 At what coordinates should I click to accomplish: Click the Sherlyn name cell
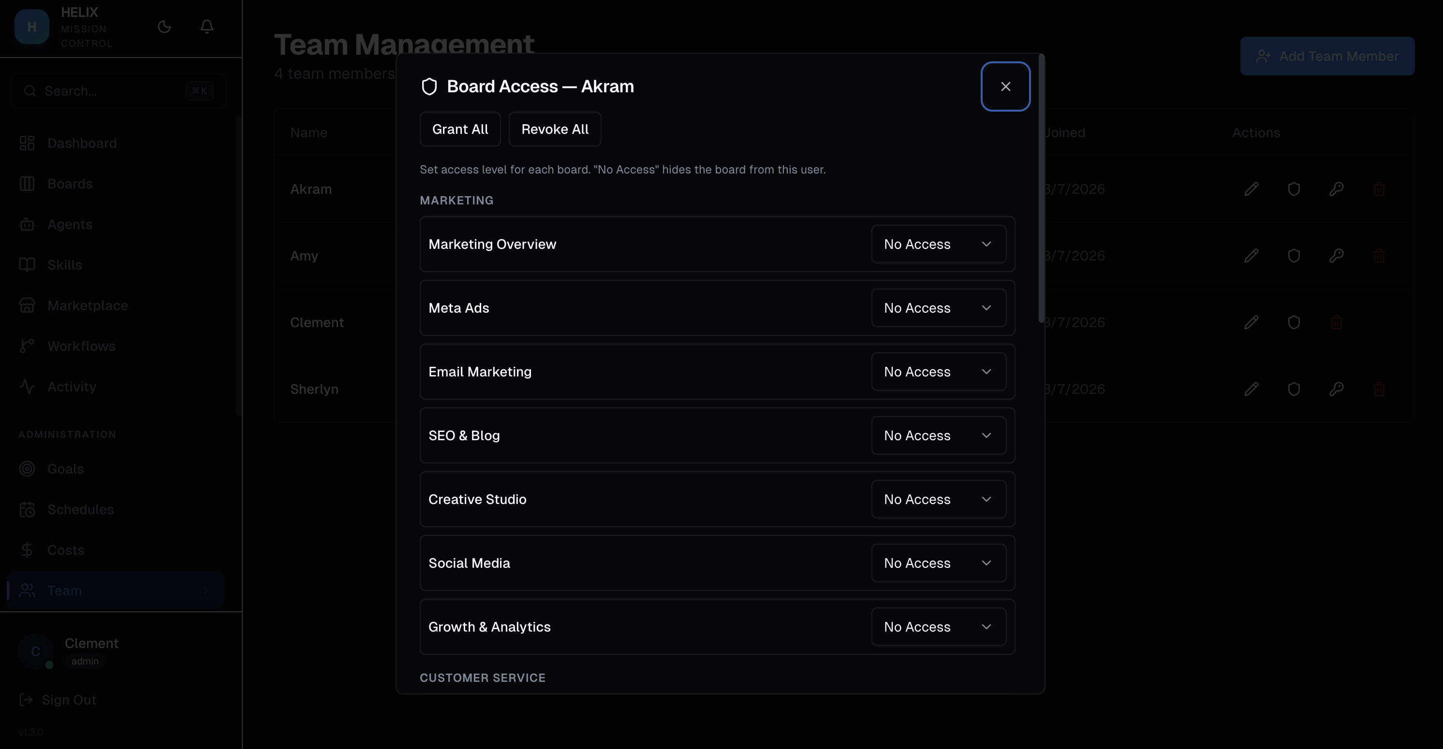[314, 389]
